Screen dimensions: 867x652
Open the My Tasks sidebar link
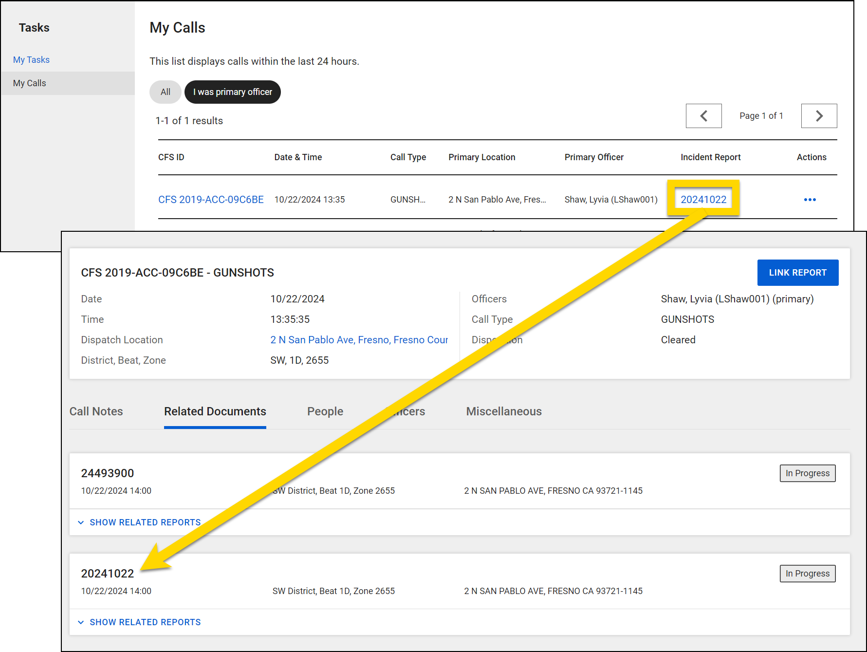coord(31,60)
